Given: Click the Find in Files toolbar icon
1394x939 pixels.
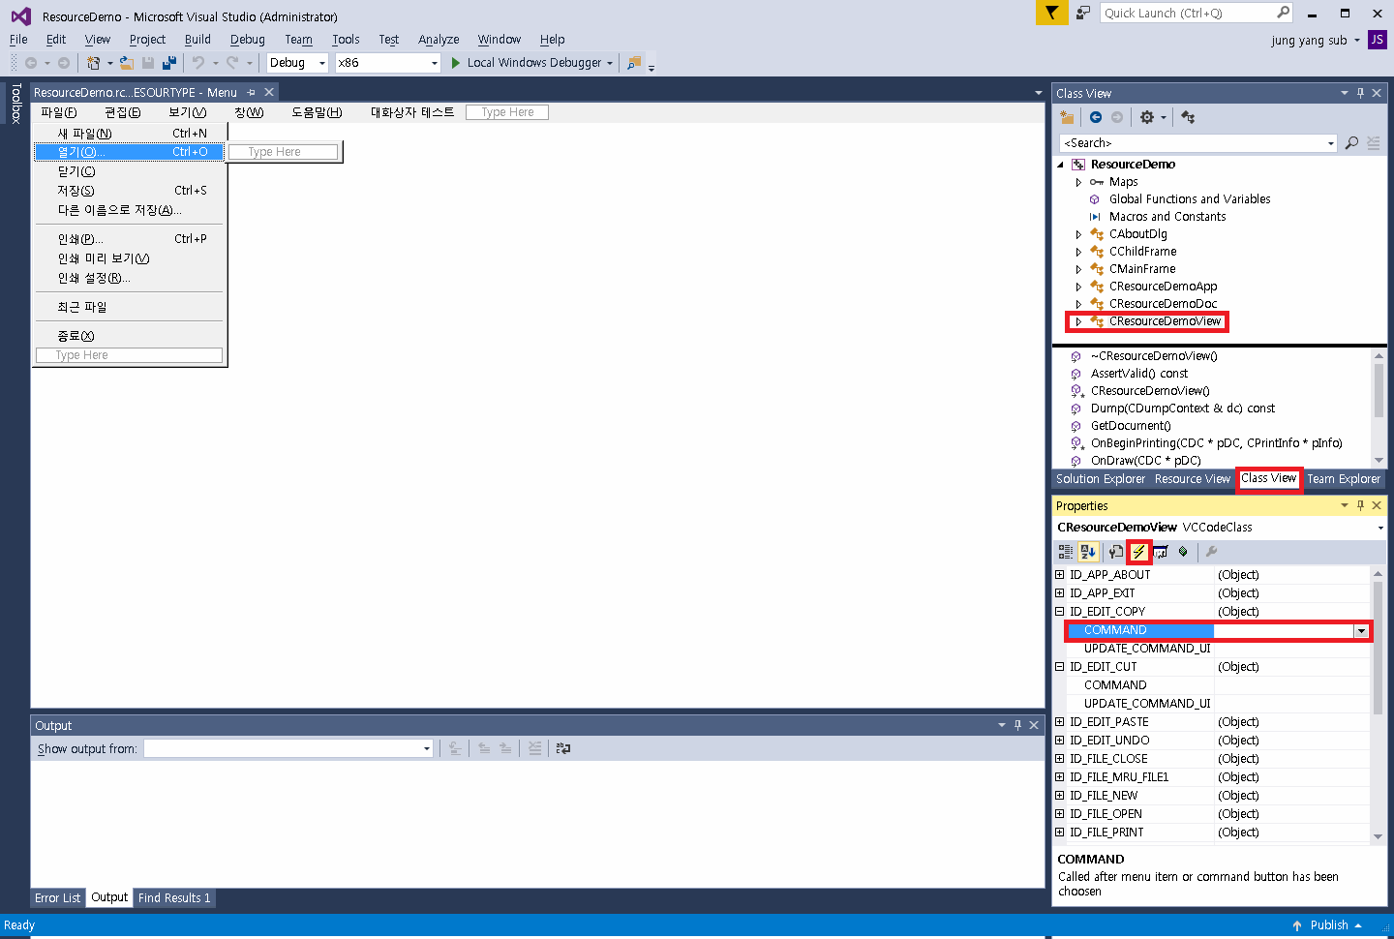Looking at the screenshot, I should 634,63.
